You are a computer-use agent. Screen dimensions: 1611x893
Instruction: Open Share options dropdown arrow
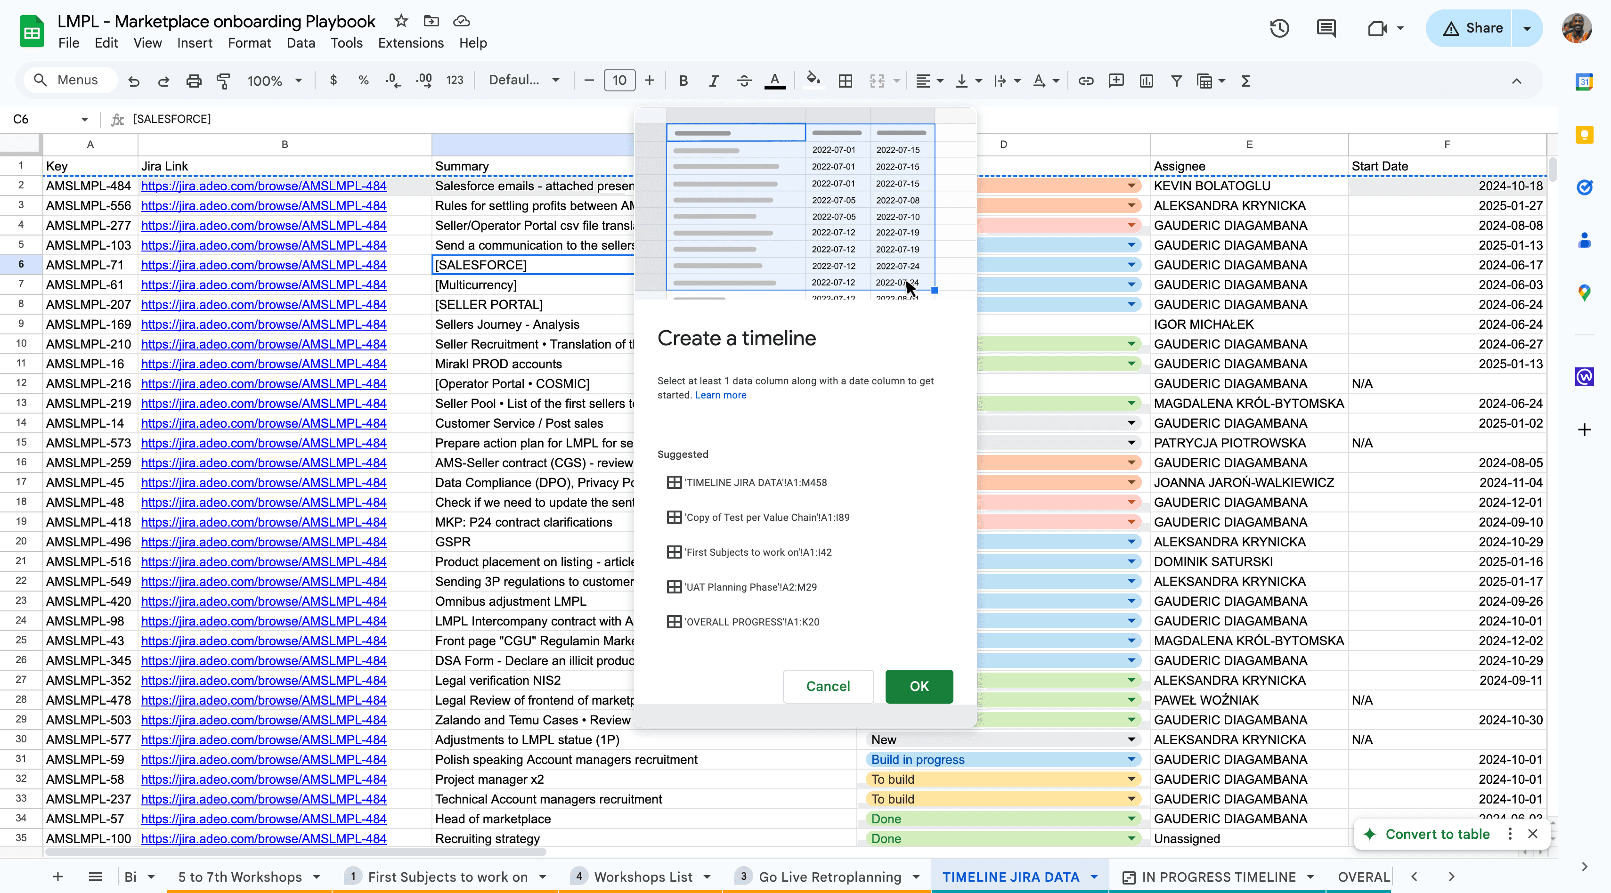tap(1527, 28)
